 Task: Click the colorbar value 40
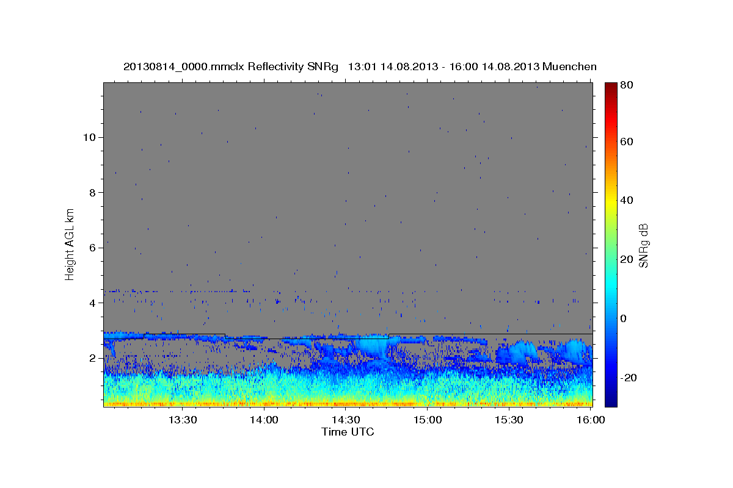(627, 200)
